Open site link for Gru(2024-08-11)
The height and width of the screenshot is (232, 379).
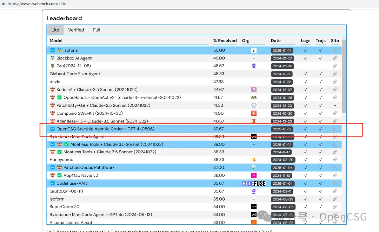[335, 191]
